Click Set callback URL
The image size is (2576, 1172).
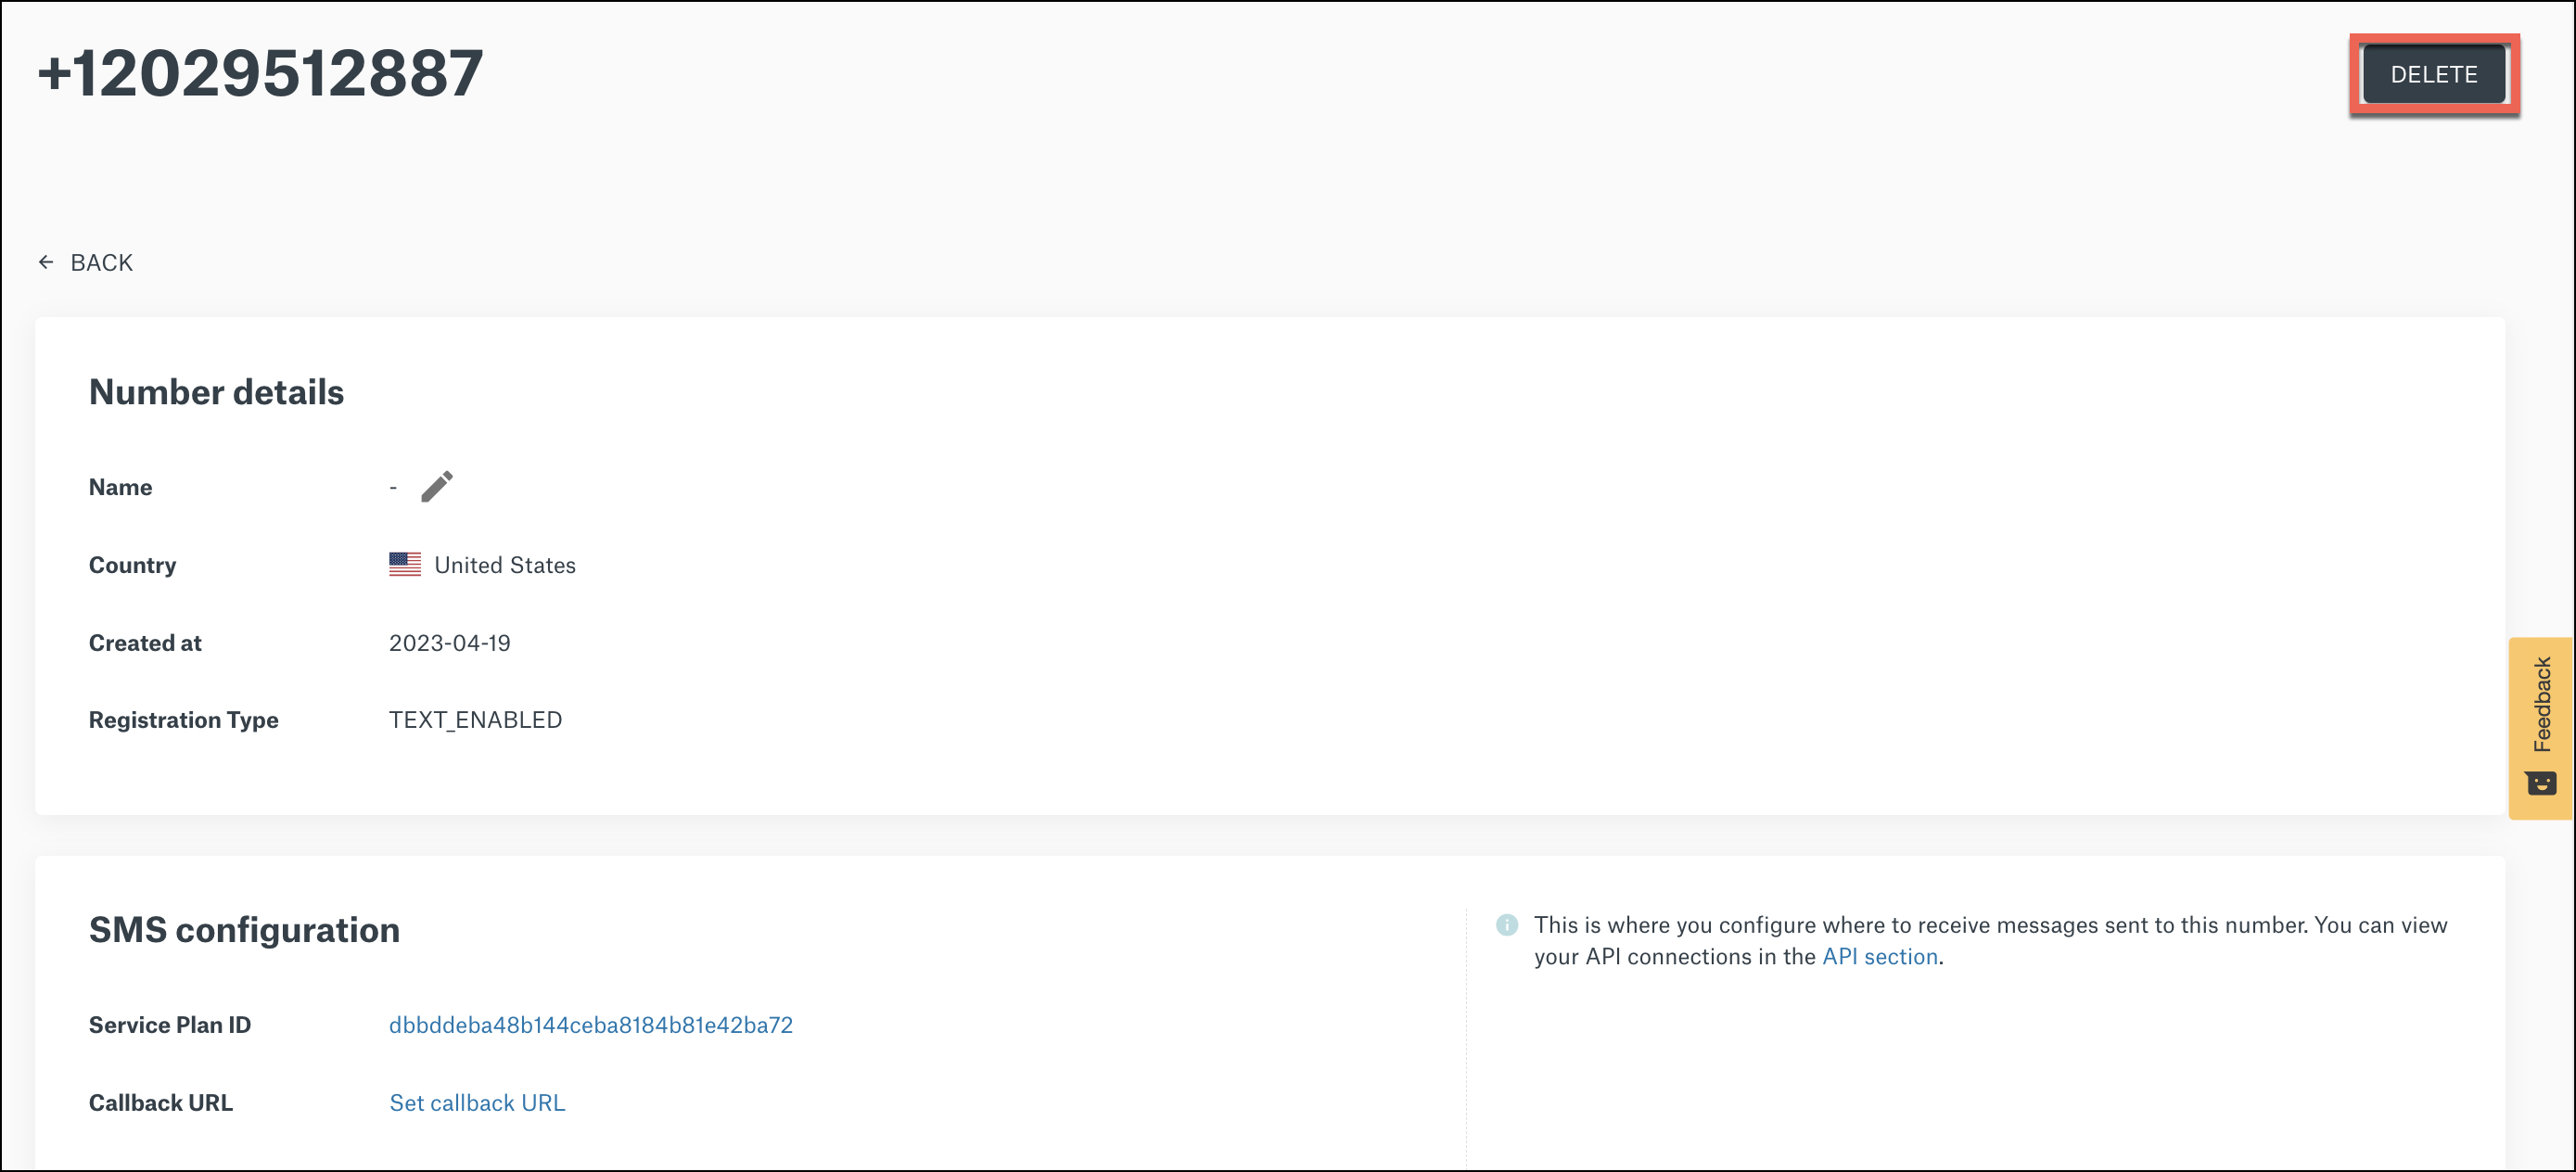[477, 1102]
